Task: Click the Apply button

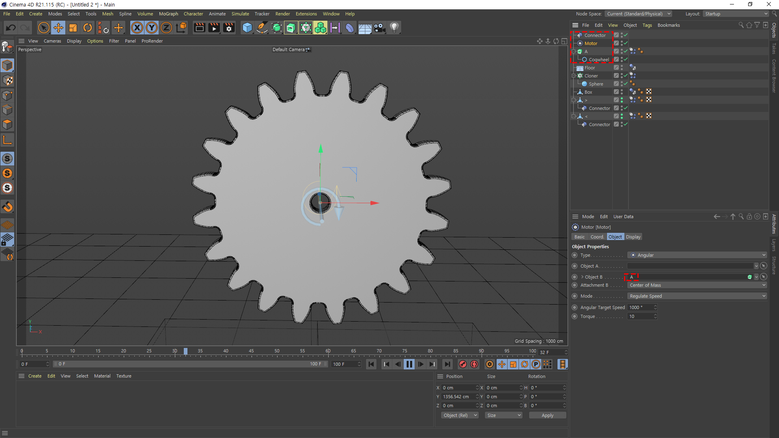Action: coord(547,415)
